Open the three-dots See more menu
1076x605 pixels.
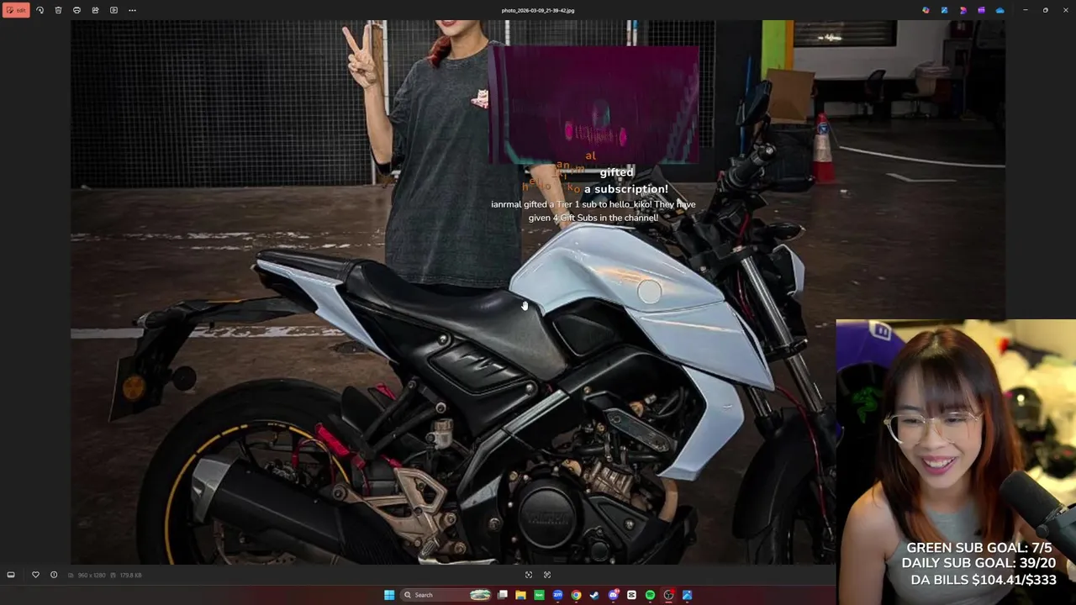(132, 10)
